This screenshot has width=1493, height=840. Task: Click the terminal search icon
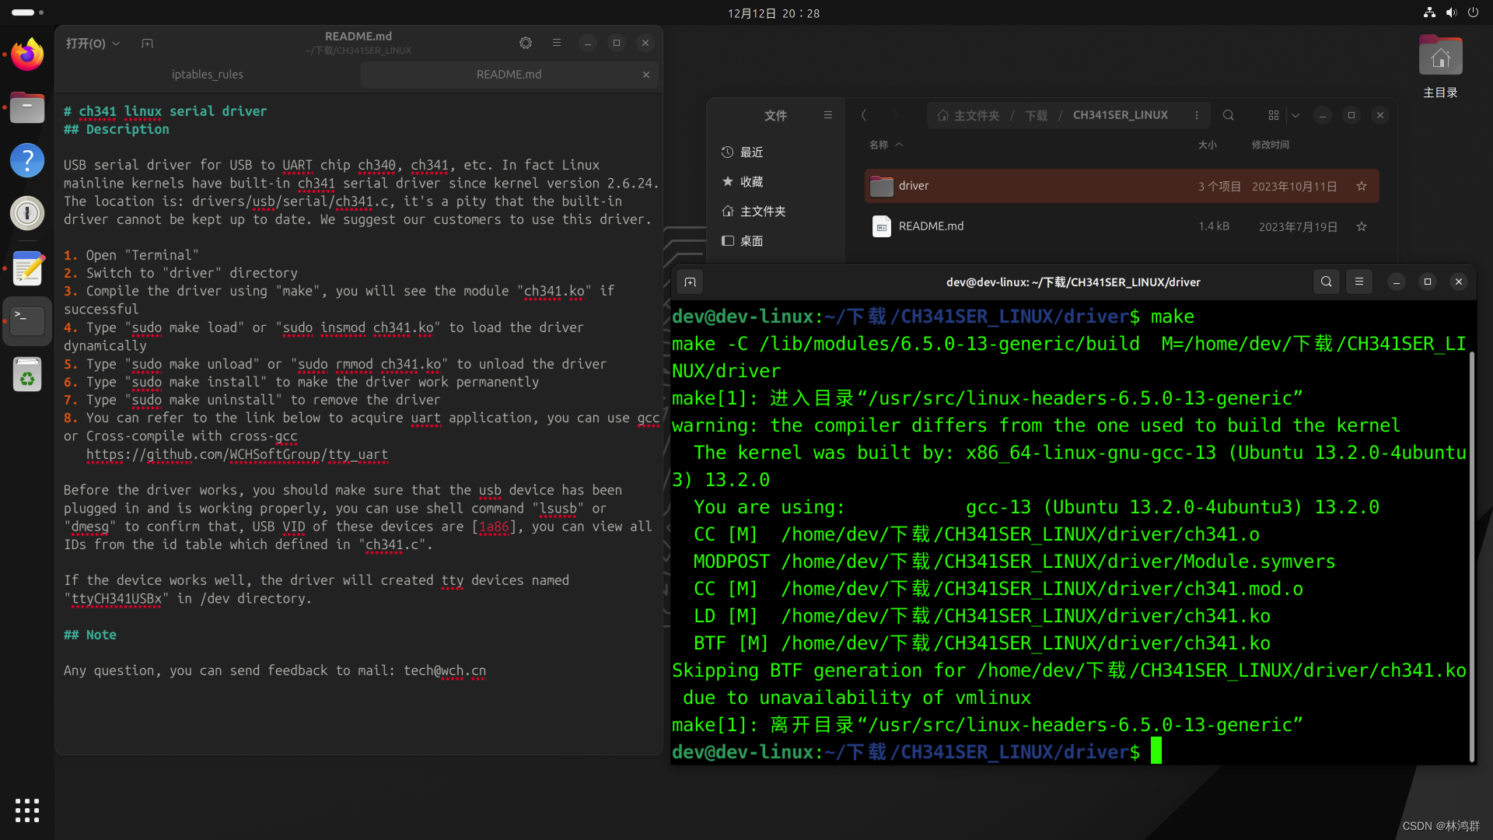pyautogui.click(x=1327, y=282)
